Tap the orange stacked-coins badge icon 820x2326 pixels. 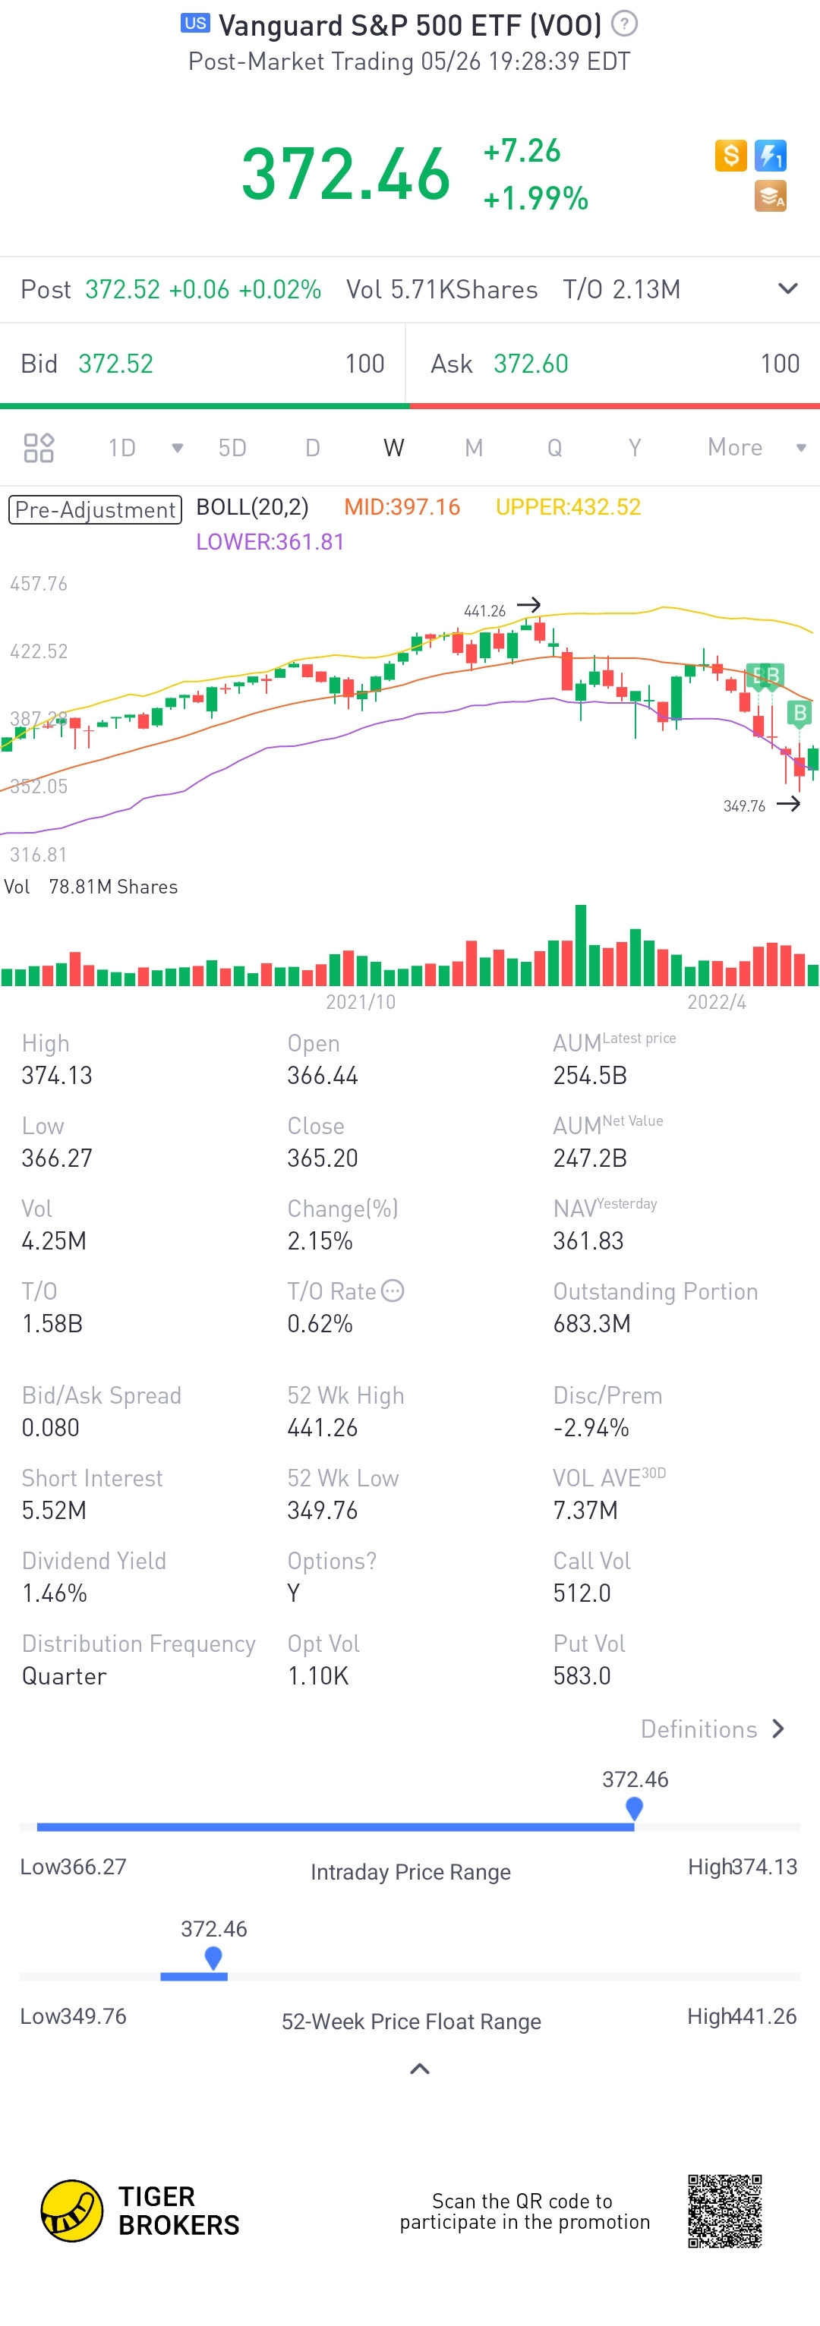(771, 196)
